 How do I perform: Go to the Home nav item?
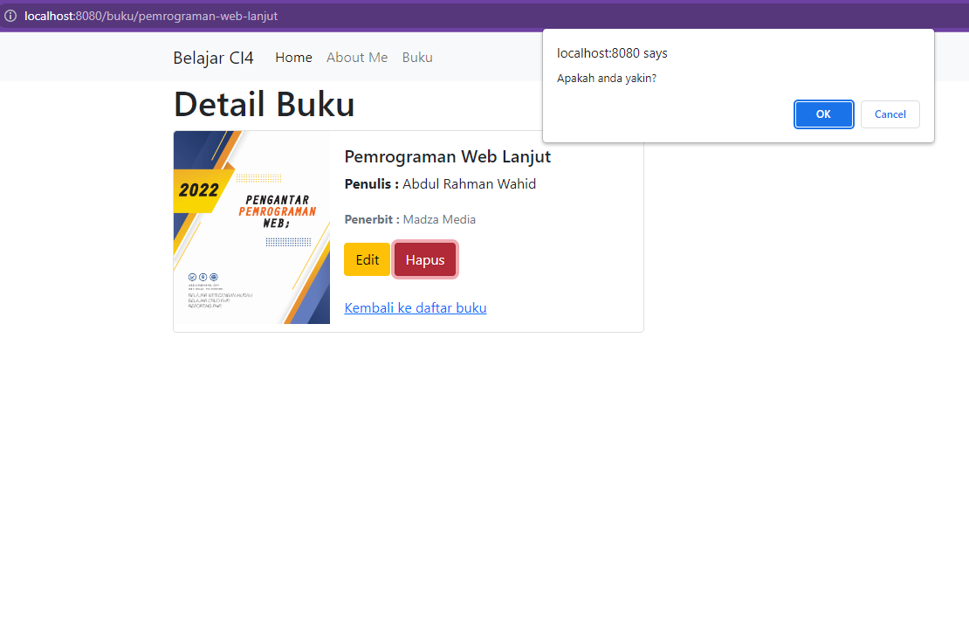pos(293,58)
